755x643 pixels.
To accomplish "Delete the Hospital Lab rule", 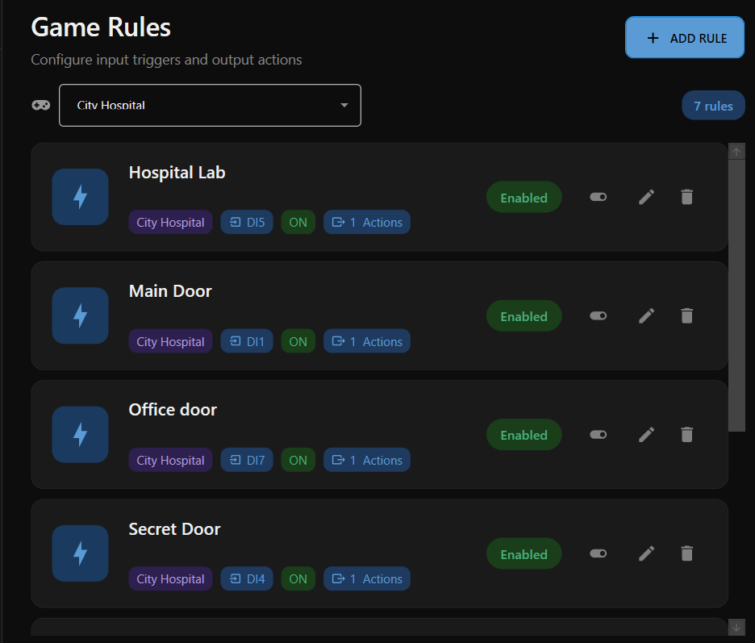I will [687, 197].
